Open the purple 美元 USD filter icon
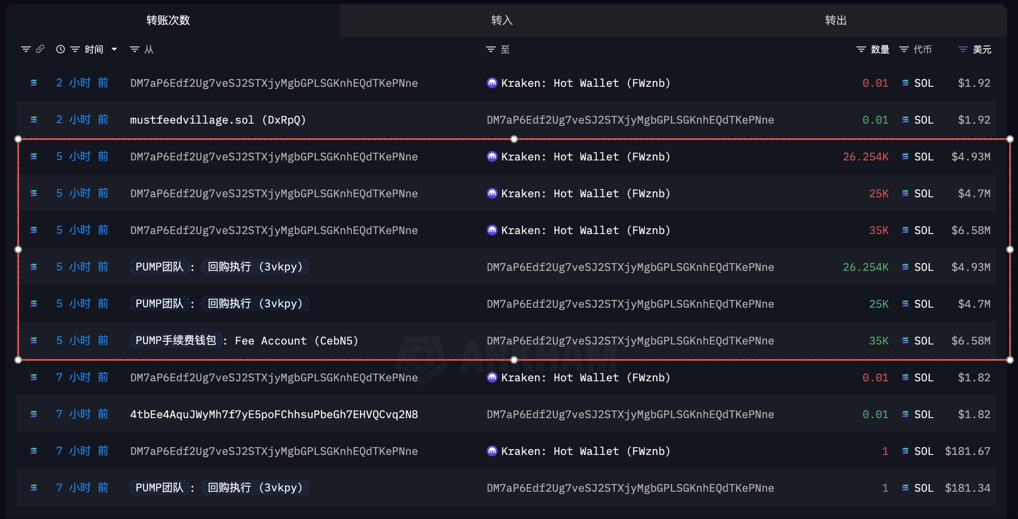Screen dimensions: 1018x519 [x=963, y=49]
